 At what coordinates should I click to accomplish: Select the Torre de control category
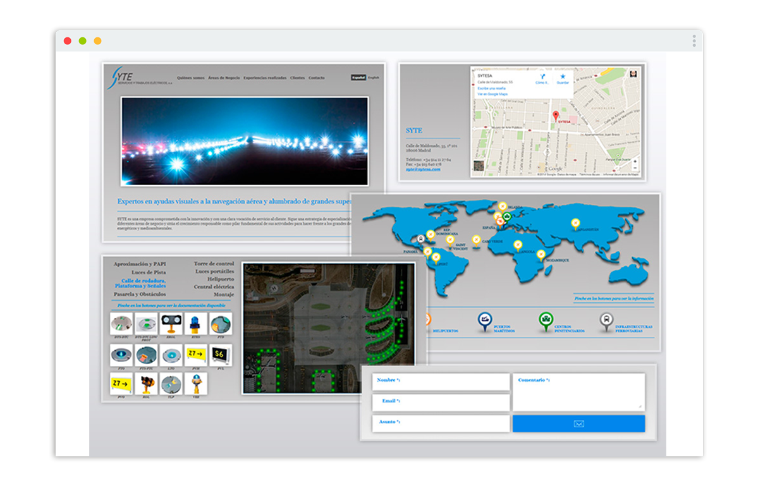click(x=214, y=264)
